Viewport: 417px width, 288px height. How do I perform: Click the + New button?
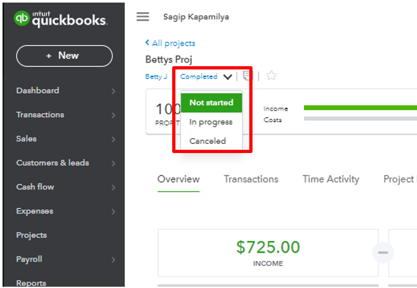click(x=64, y=56)
